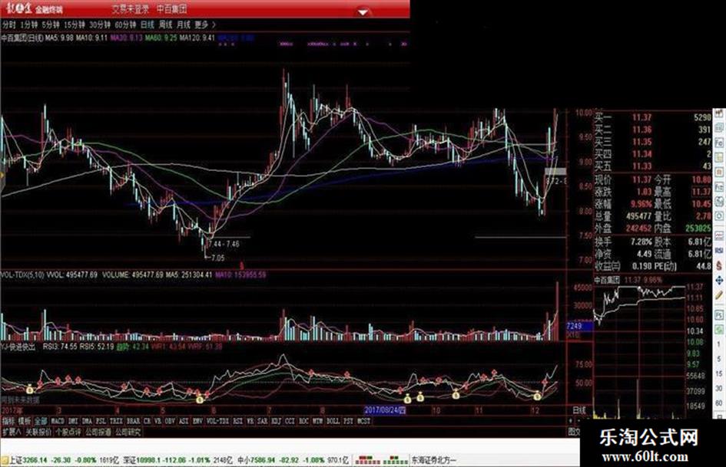Viewport: 726px width, 467px height.
Task: Open the 关联报价 related quotes tab
Action: point(39,432)
